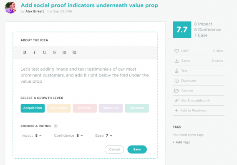Click the Saves download icon
237x165 pixels.
point(176,61)
